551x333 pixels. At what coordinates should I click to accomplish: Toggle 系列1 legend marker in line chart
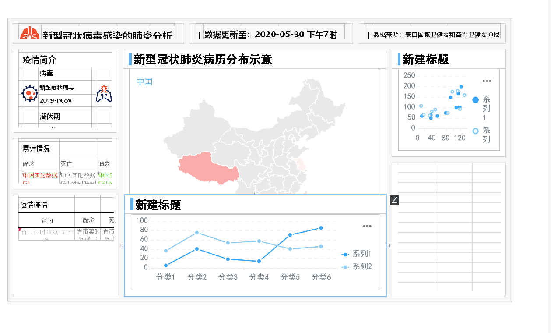[345, 254]
